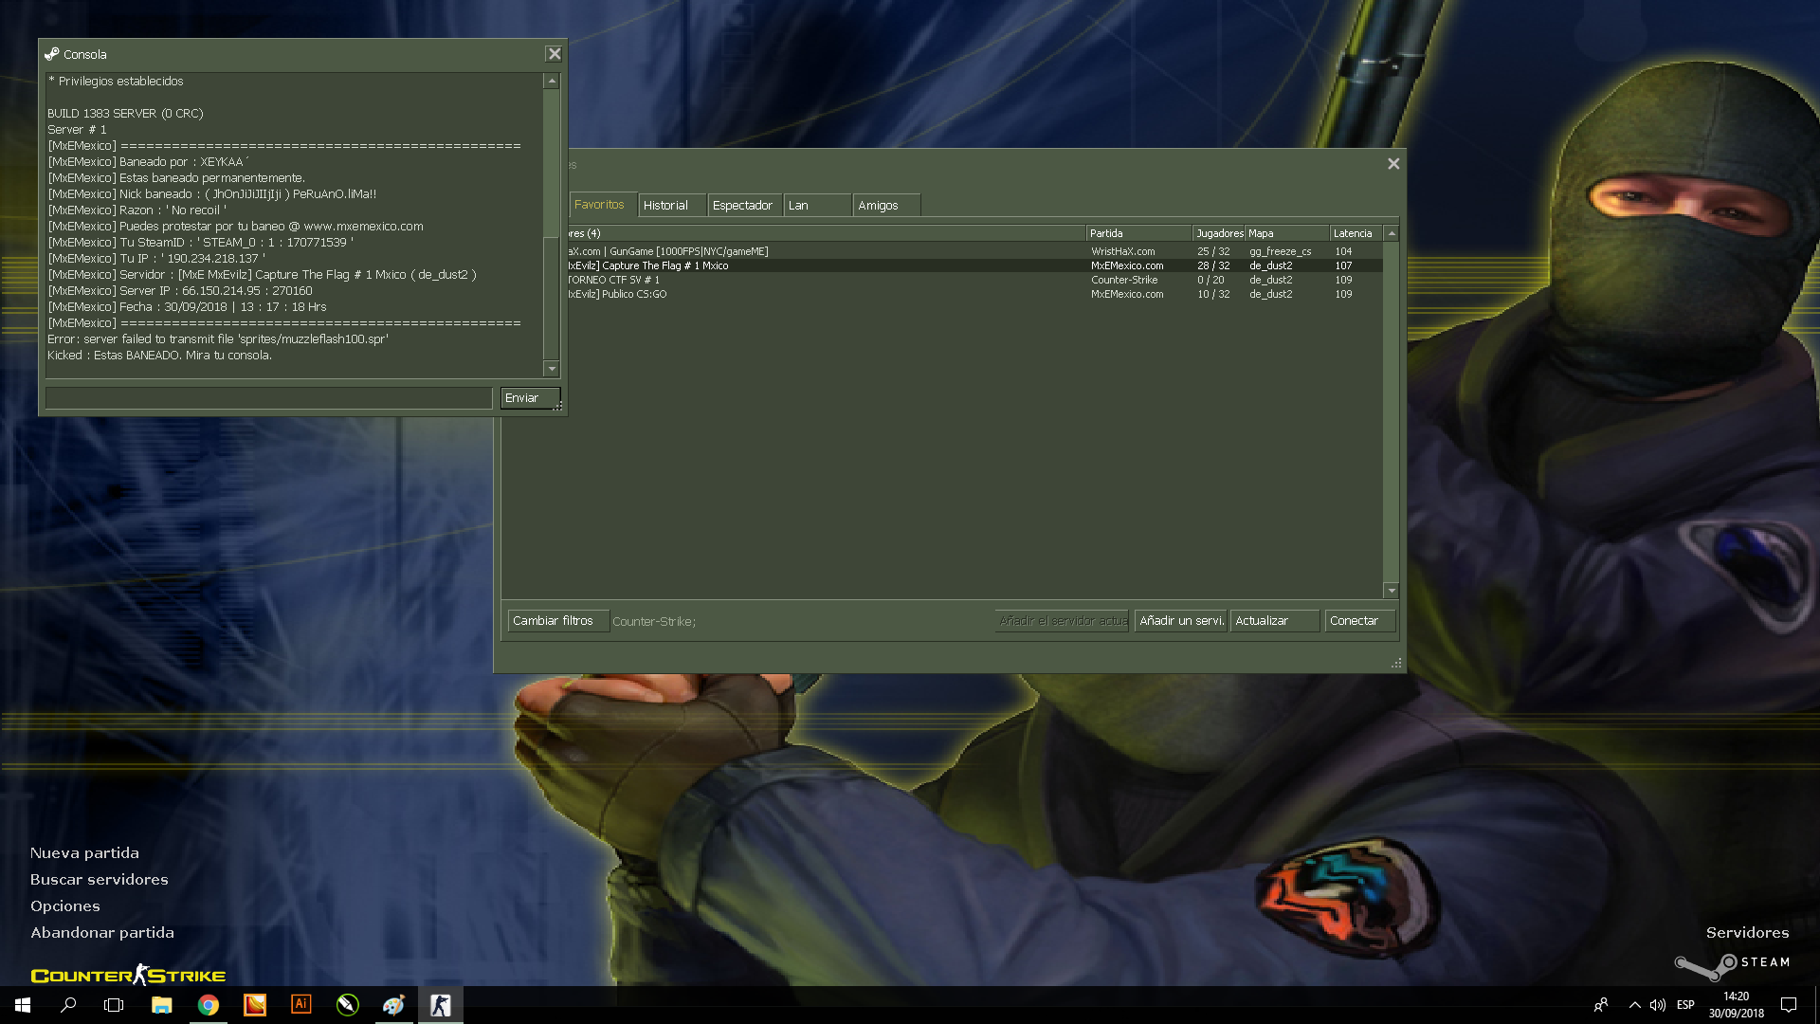The image size is (1820, 1024).
Task: Click the Conectar button
Action: [1359, 621]
